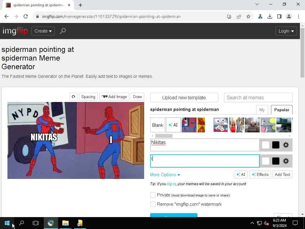Click the Add Text button
Image resolution: width=305 pixels, height=229 pixels.
(x=282, y=174)
